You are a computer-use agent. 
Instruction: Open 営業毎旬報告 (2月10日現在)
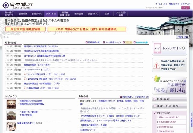[37, 65]
